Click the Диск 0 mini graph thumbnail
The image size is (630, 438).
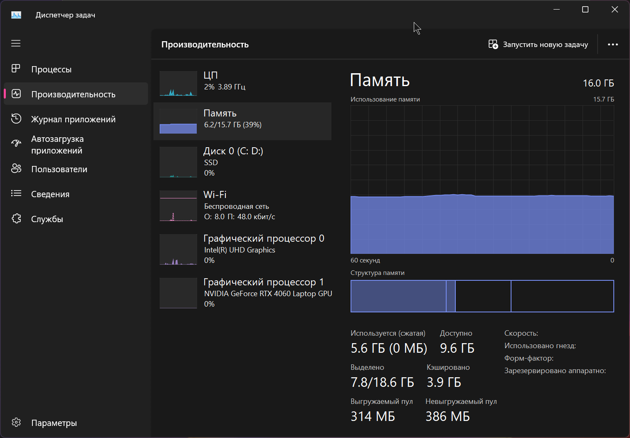(178, 162)
